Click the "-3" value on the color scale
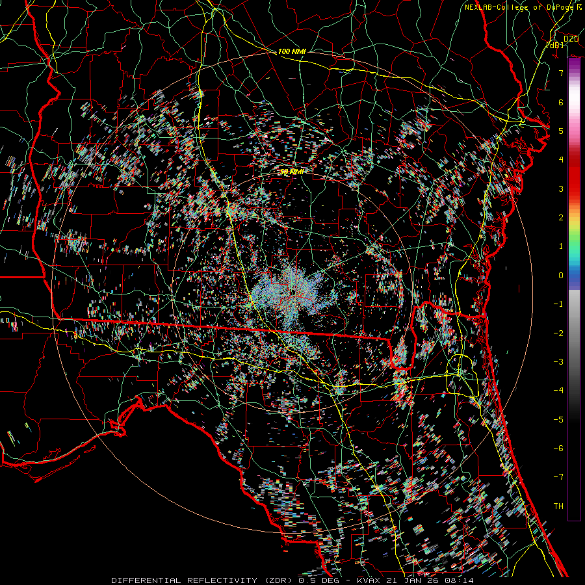The width and height of the screenshot is (585, 585). coord(558,361)
